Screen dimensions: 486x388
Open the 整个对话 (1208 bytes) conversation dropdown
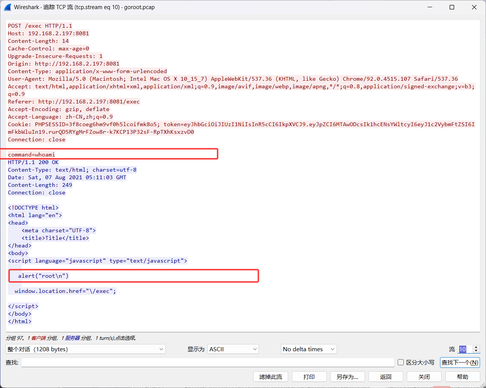(86, 349)
